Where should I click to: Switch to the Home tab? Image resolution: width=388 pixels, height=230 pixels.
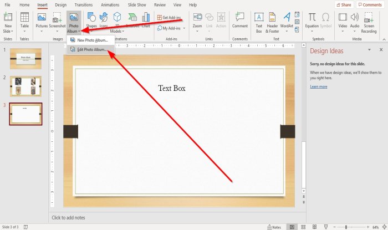(24, 4)
